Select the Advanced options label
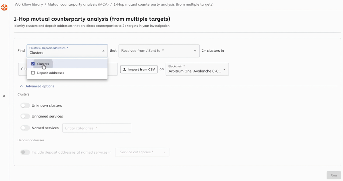 40,86
